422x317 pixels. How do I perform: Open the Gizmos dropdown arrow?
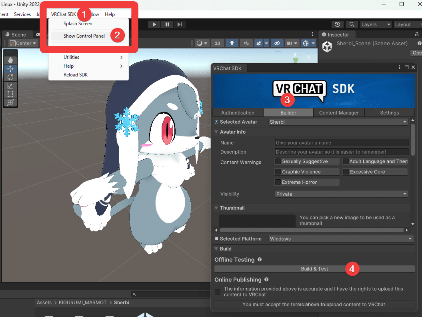coord(313,43)
